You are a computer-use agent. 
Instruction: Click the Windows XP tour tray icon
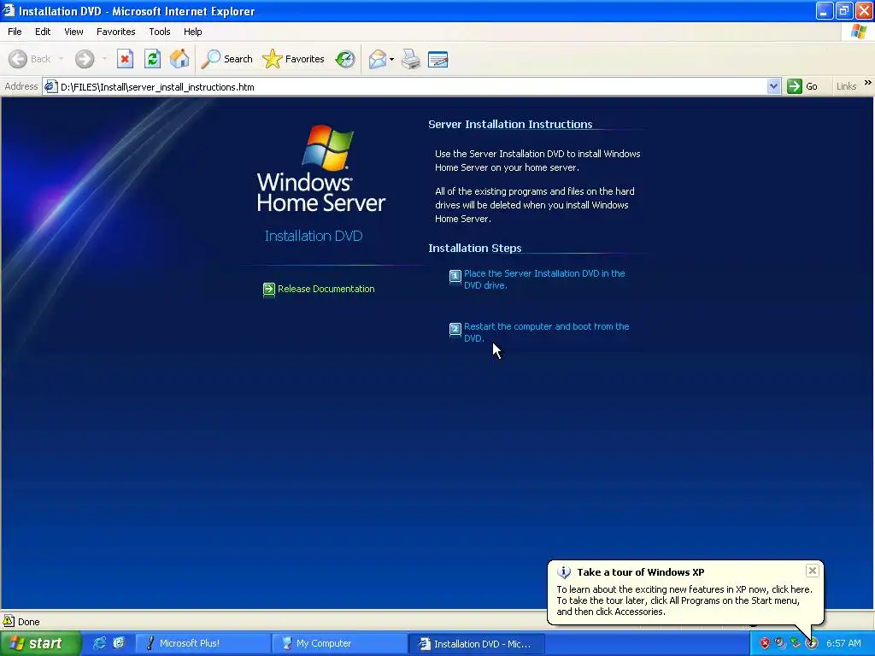812,644
